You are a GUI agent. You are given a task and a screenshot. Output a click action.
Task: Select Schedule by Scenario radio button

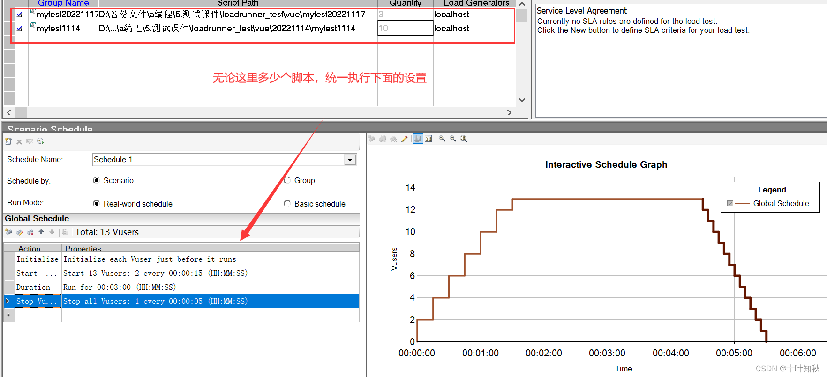point(96,180)
